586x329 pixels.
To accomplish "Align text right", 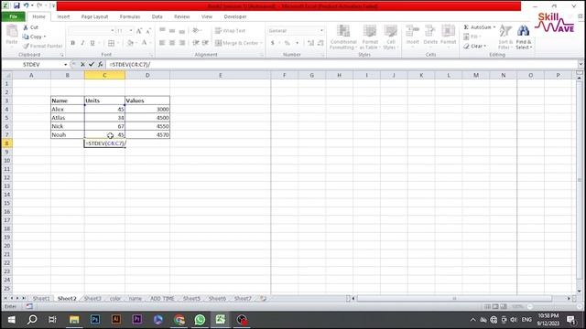I will [182, 43].
